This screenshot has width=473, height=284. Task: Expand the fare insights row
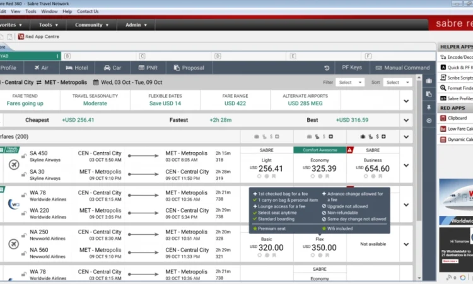coord(406,101)
